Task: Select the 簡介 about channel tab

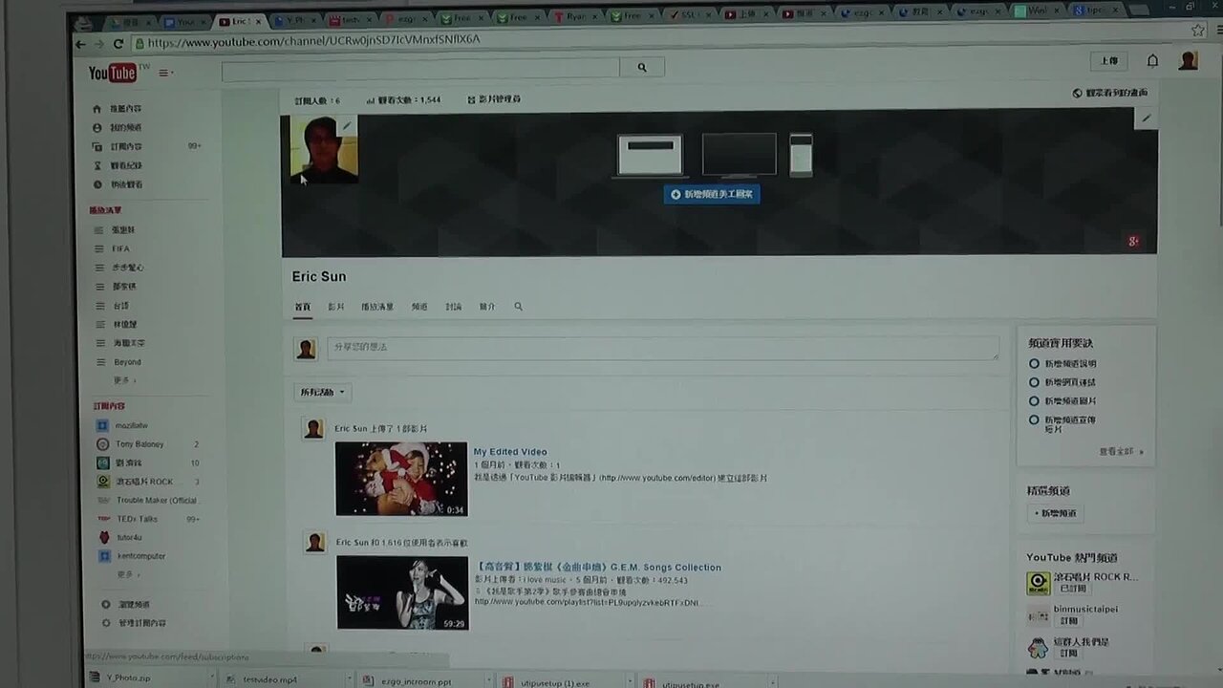Action: click(487, 307)
